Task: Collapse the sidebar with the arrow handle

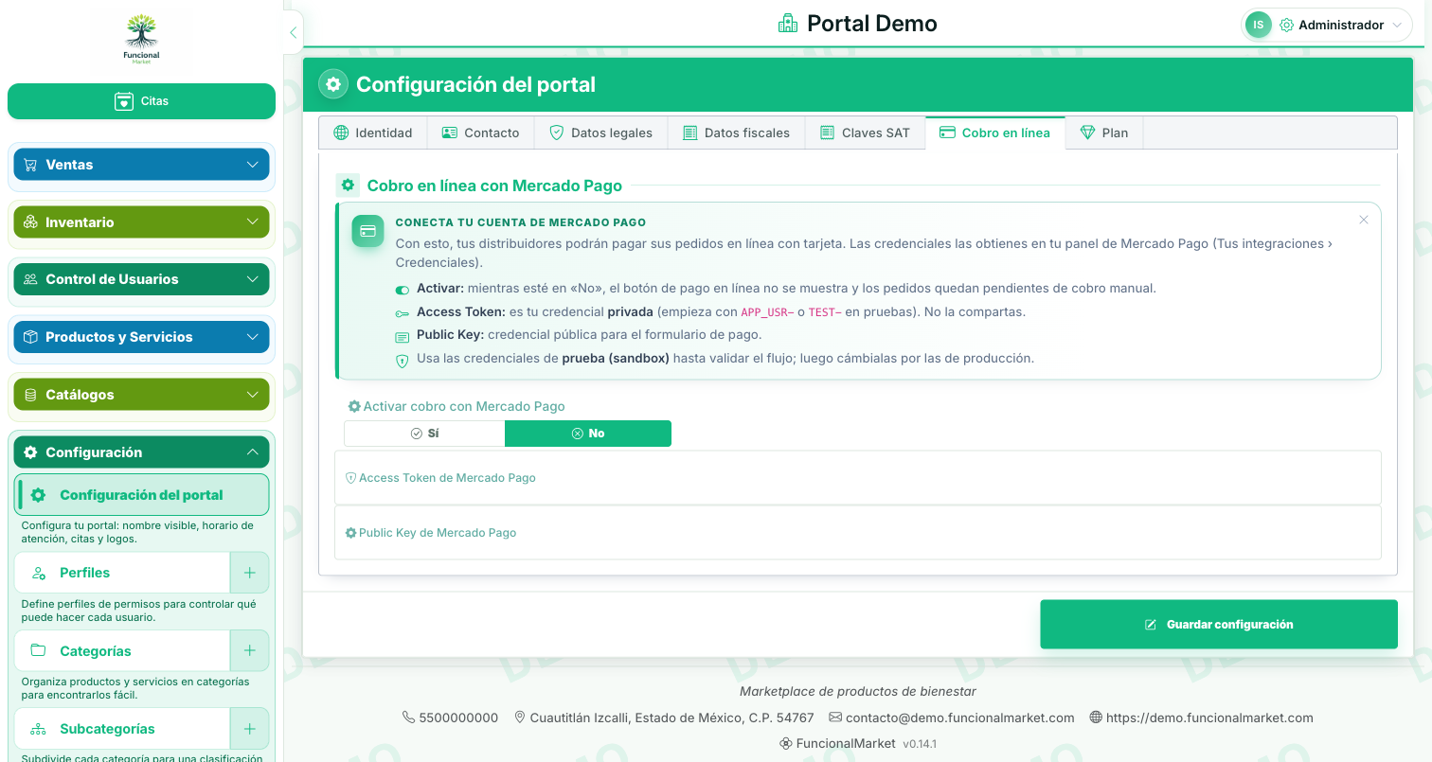Action: pyautogui.click(x=293, y=33)
